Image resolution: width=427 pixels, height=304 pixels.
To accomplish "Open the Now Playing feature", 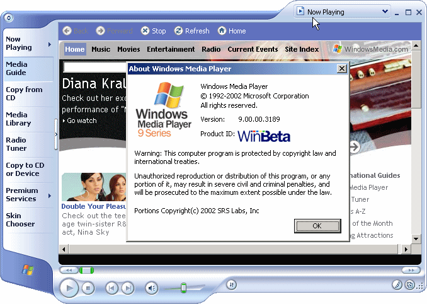I will pyautogui.click(x=19, y=44).
